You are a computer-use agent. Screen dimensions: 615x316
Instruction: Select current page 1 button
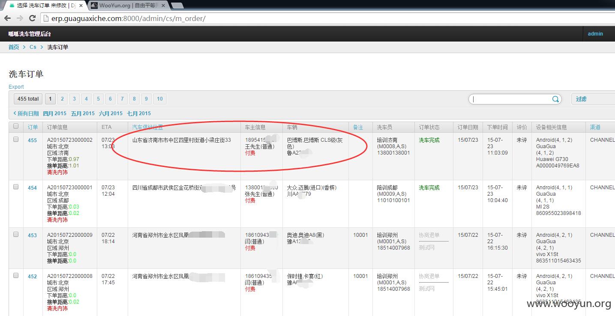tap(50, 99)
